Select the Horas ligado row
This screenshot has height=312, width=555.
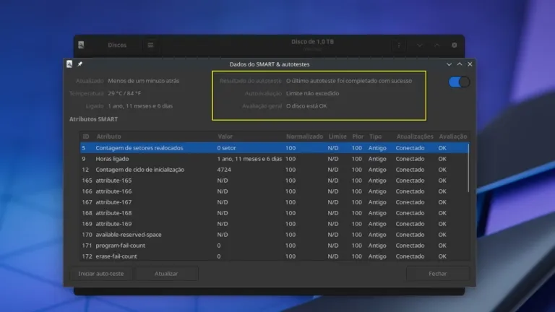274,159
